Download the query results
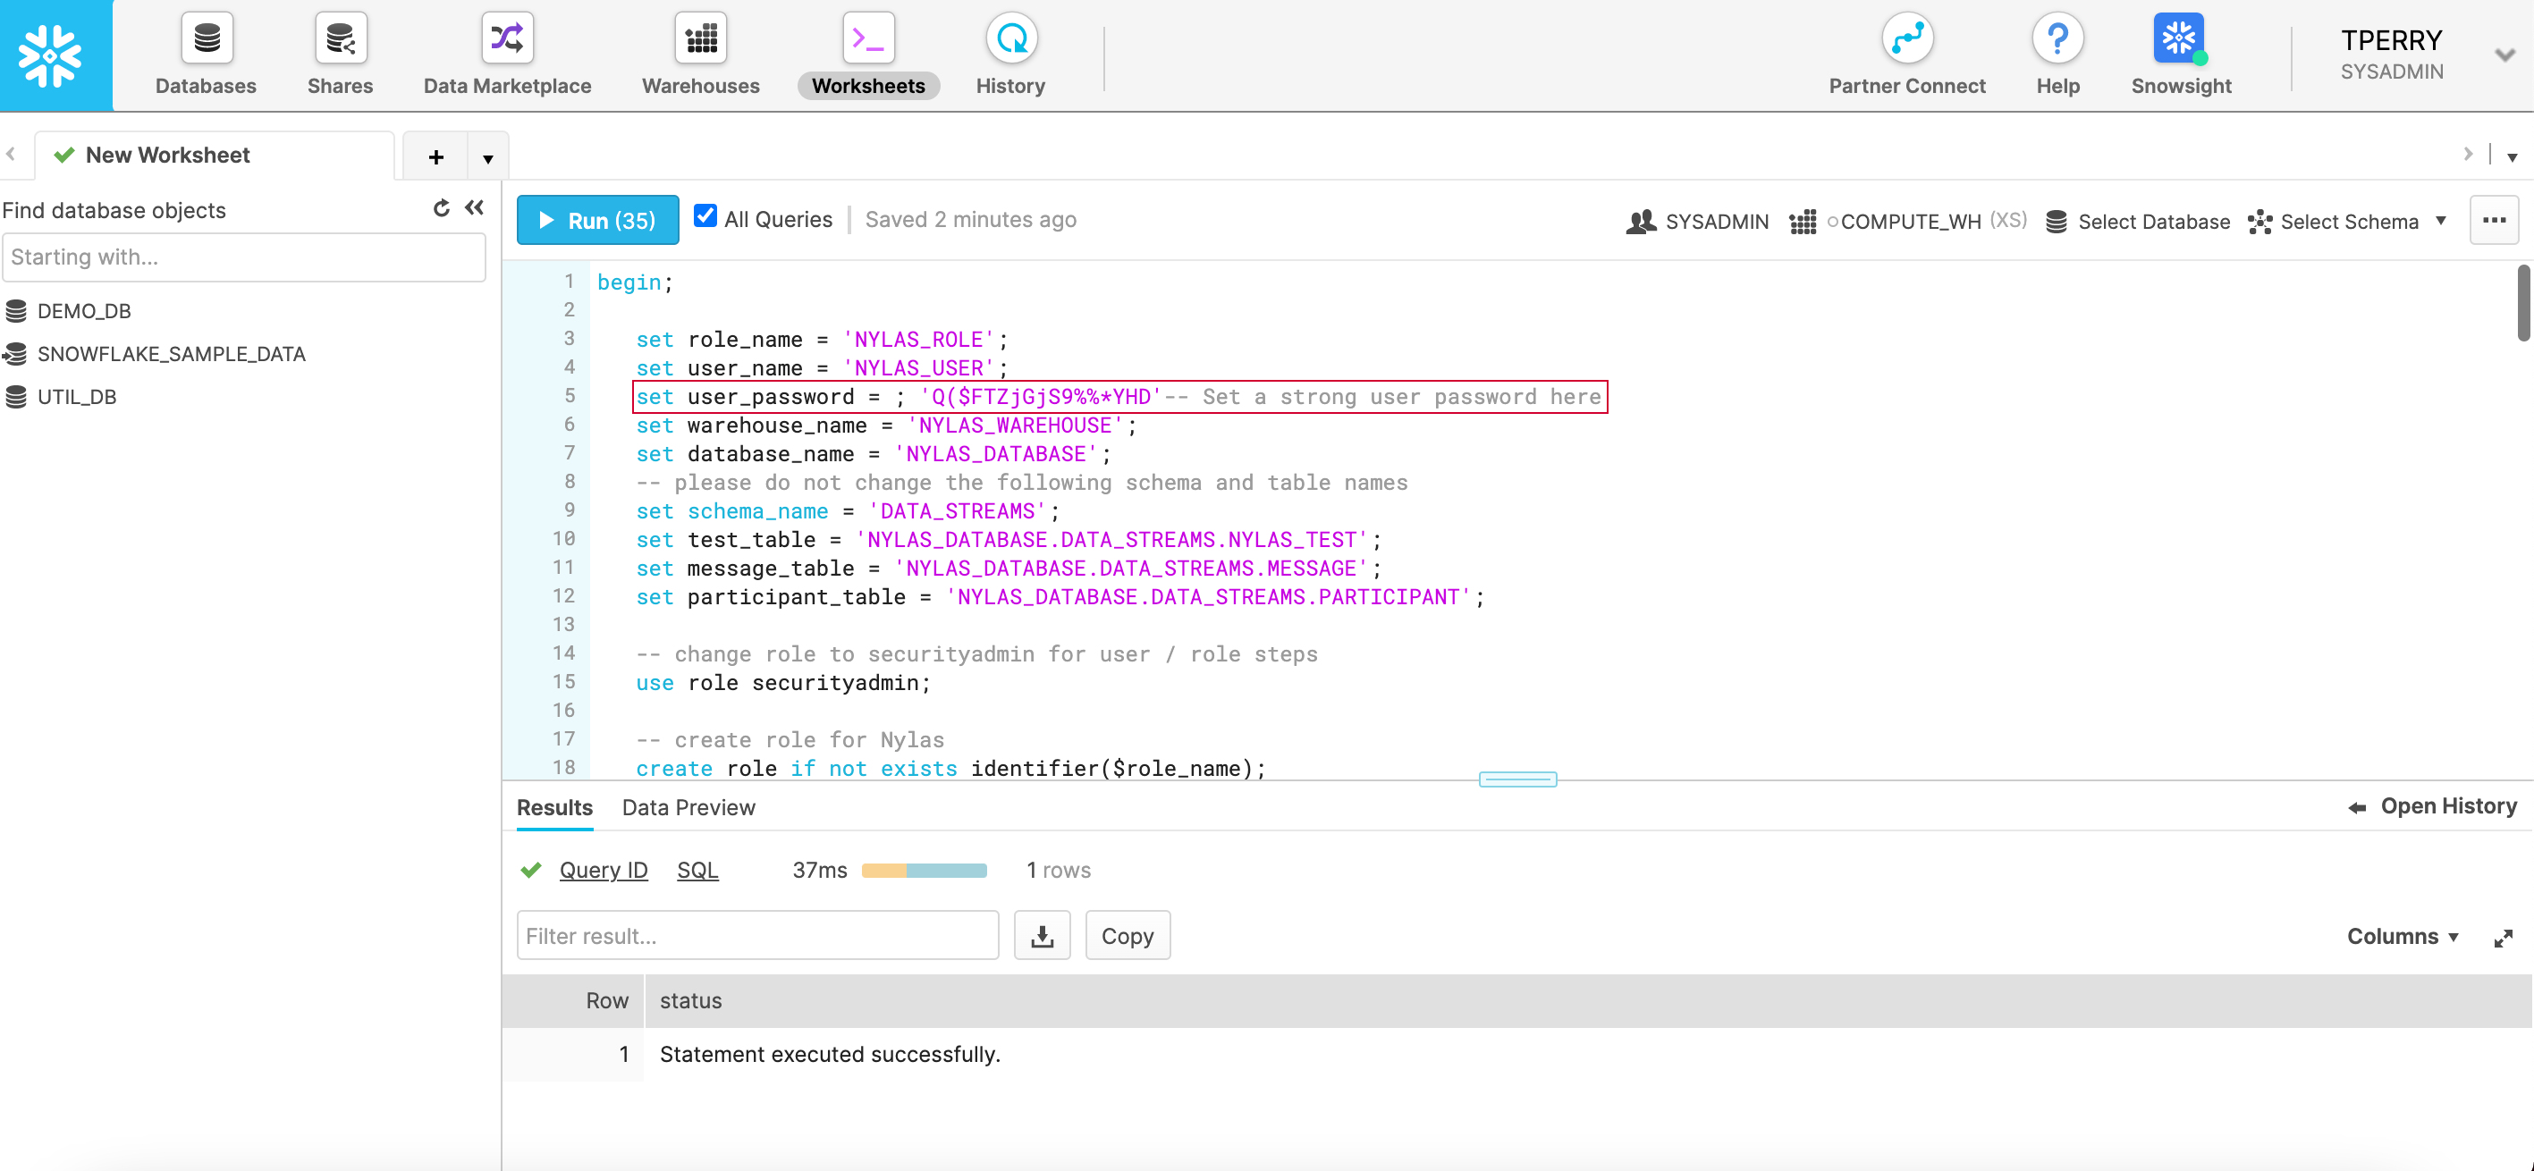 [1042, 935]
